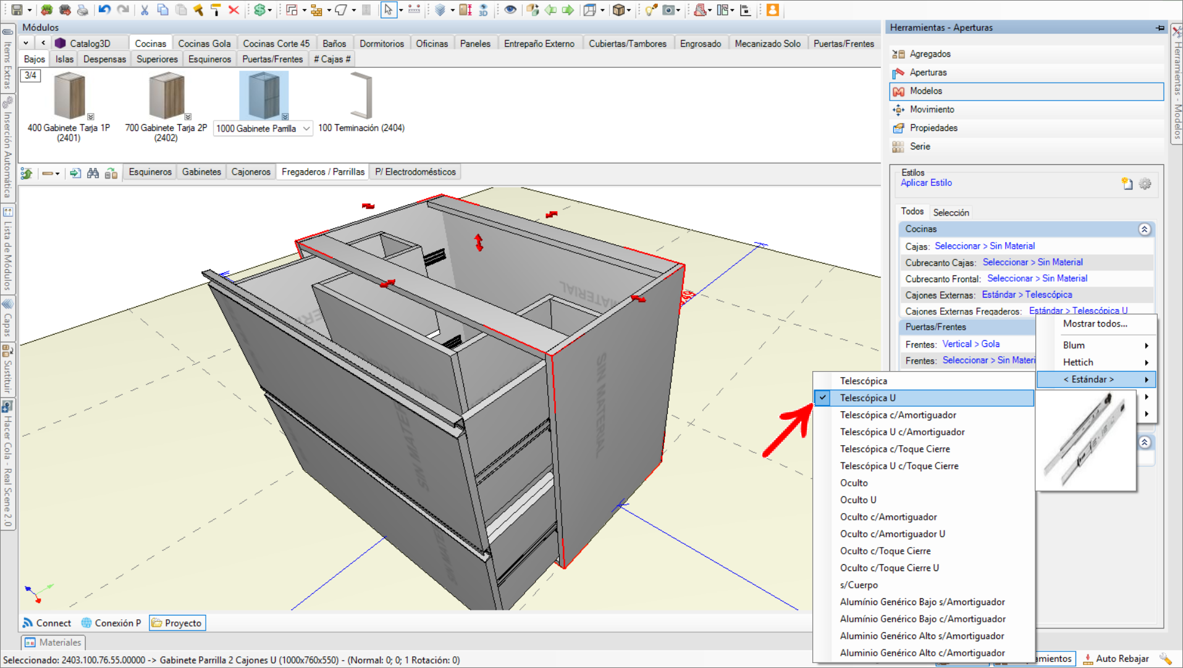The width and height of the screenshot is (1183, 668).
Task: Switch to the Cajoneros tab
Action: 250,172
